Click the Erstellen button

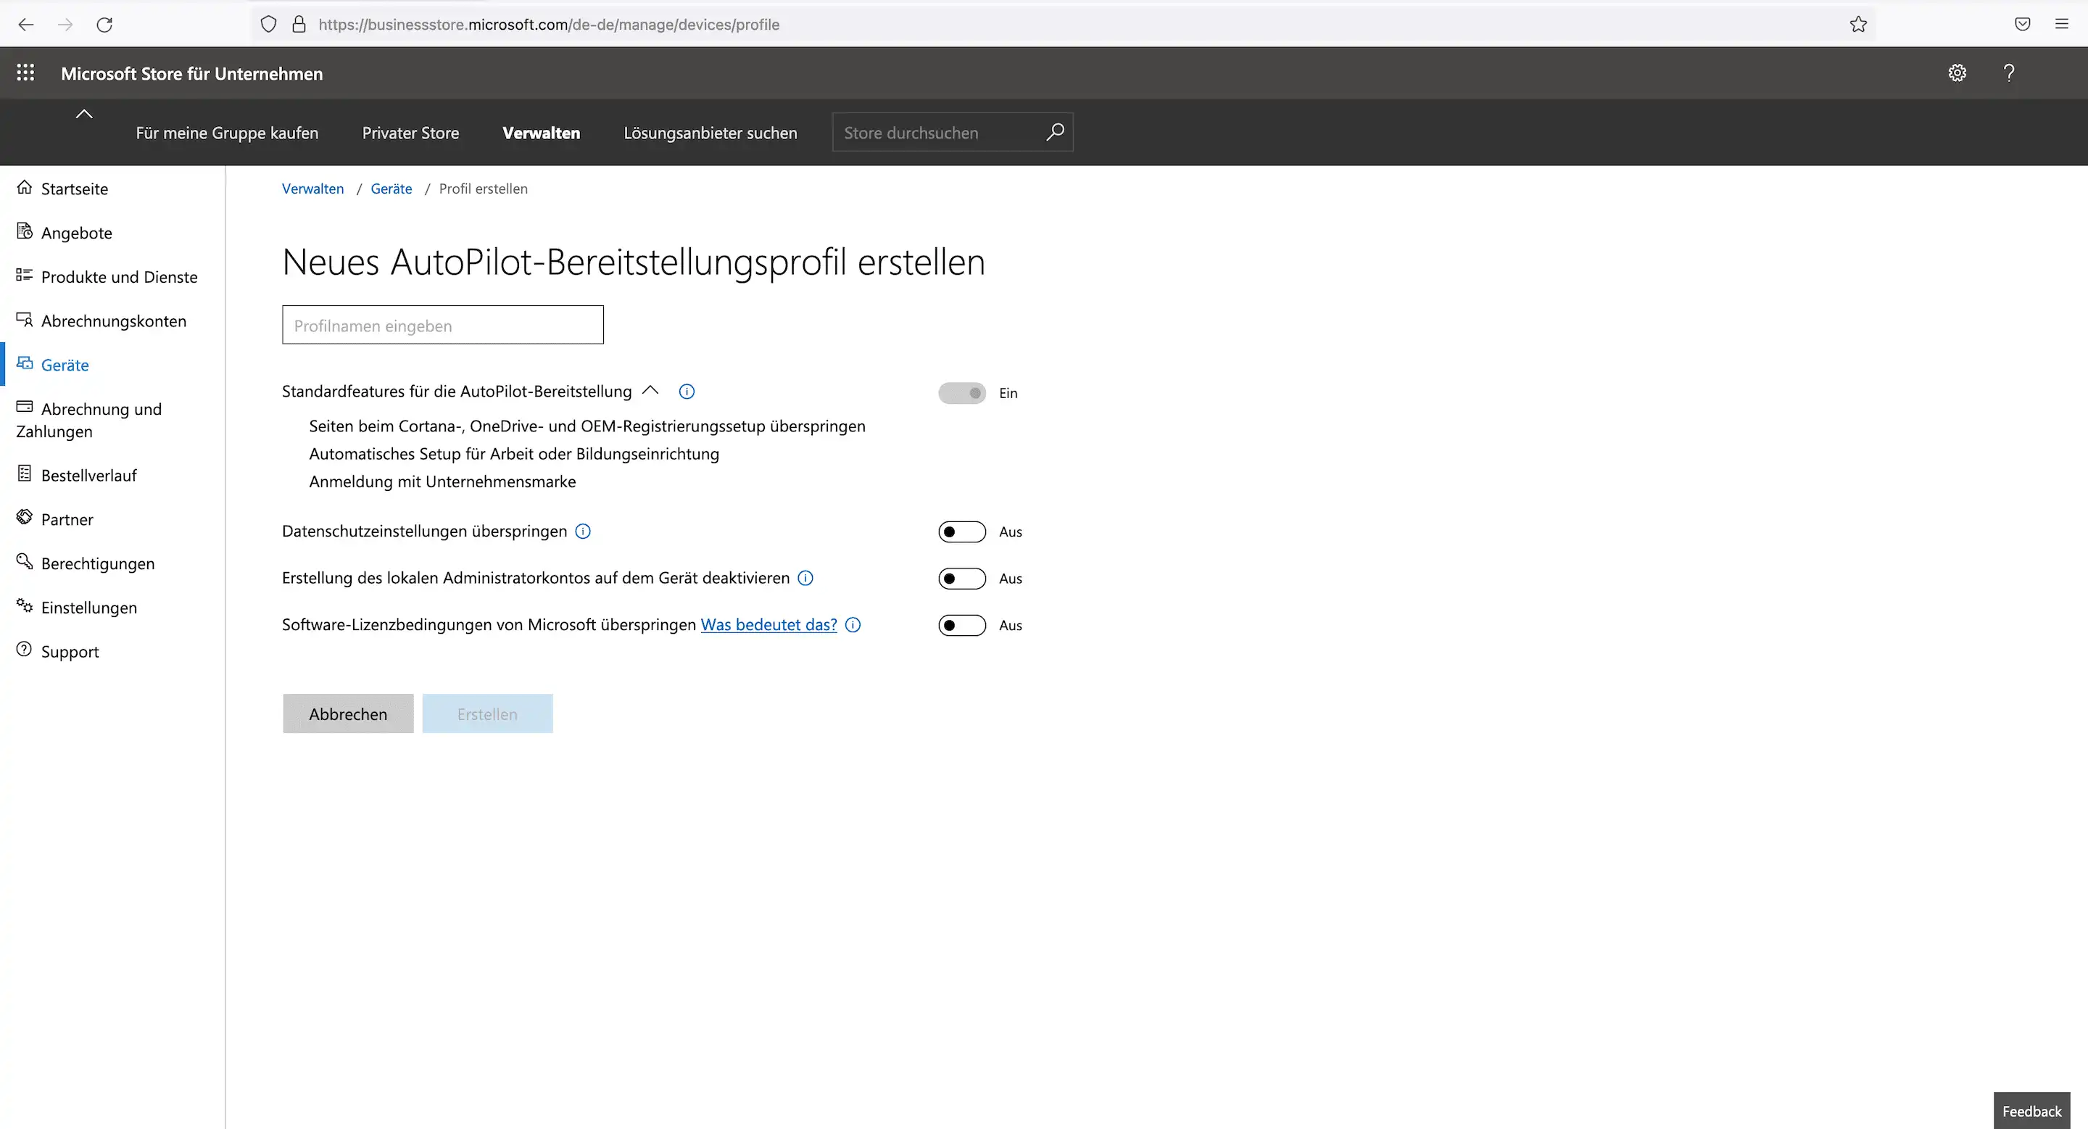(x=487, y=714)
